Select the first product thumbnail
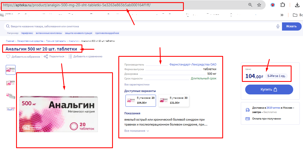 click(11, 70)
